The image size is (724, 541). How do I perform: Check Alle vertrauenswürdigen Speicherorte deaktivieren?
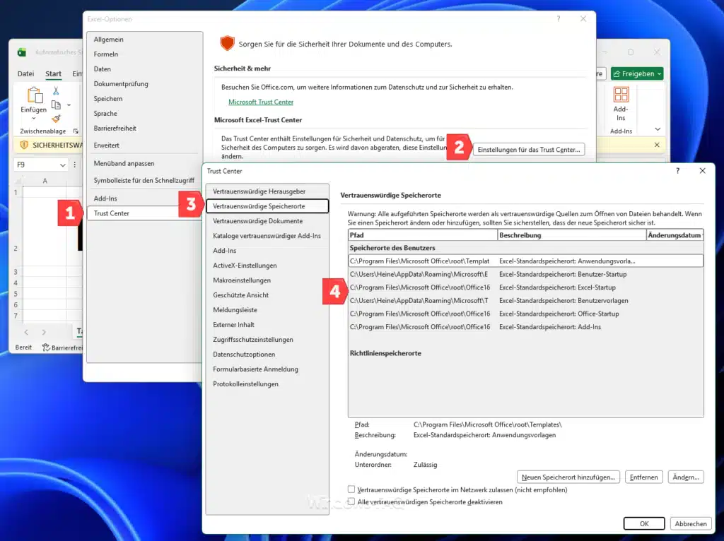coord(351,501)
